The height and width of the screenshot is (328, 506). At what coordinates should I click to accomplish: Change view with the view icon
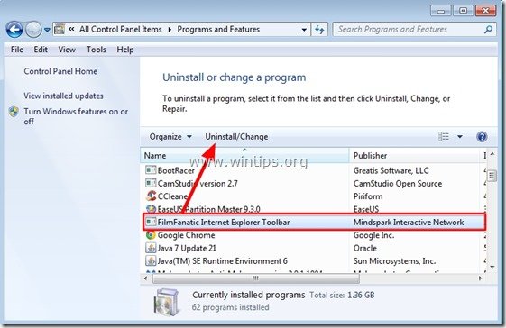pyautogui.click(x=444, y=137)
